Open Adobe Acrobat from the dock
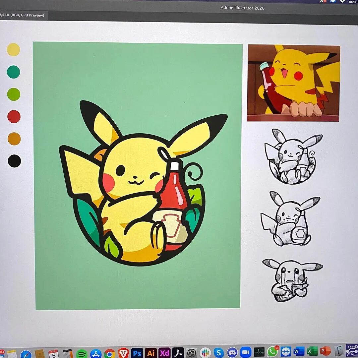358x358 pixels. click(x=178, y=353)
